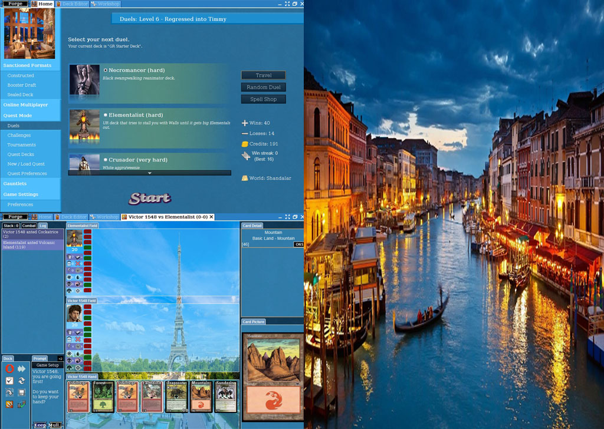Click the orange claw-mark icon in Dock
The width and height of the screenshot is (604, 429).
click(9, 404)
